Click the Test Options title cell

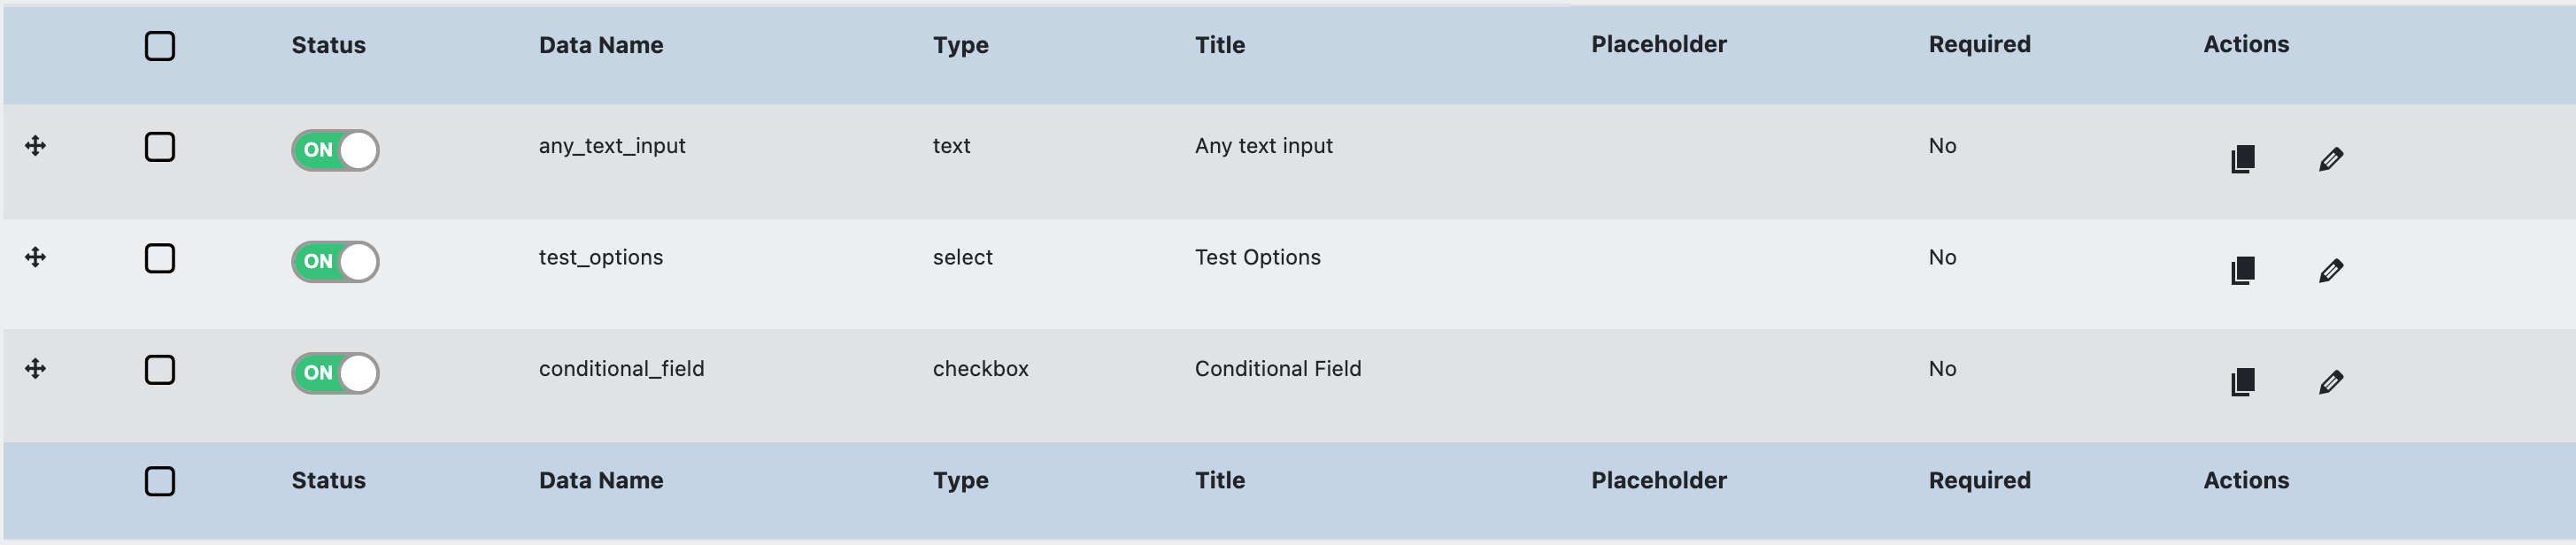(1257, 257)
